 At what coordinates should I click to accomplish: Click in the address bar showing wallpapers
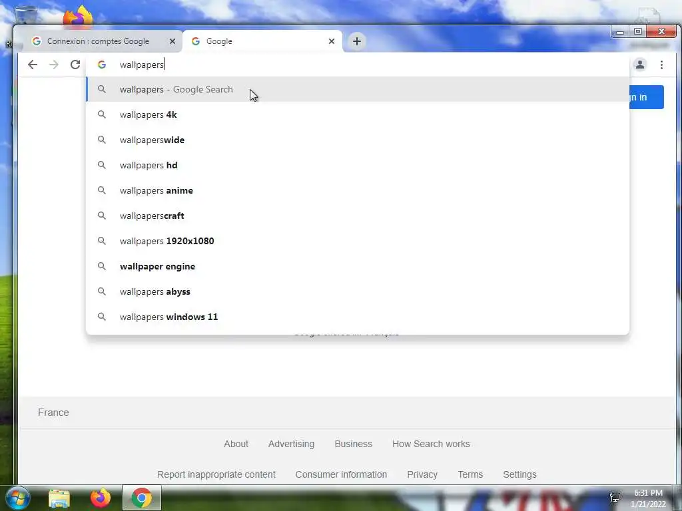[x=358, y=65]
